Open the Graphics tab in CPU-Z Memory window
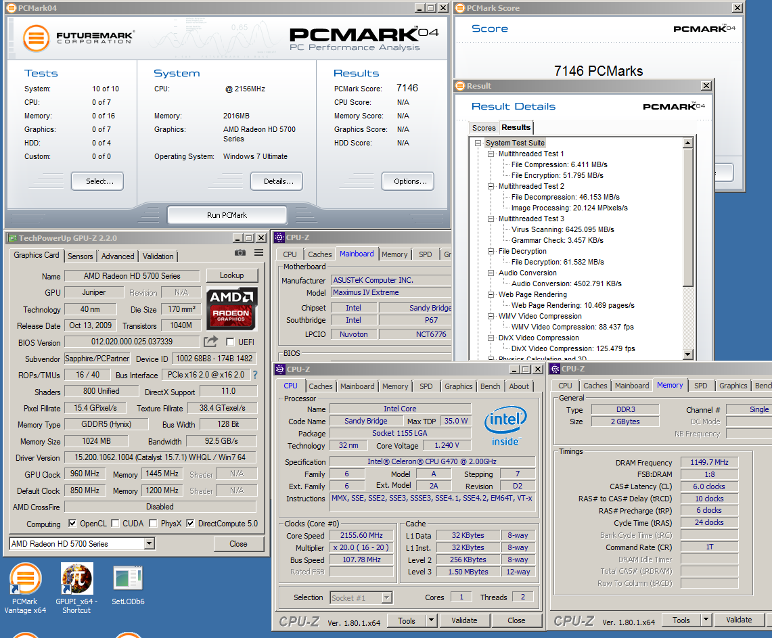The height and width of the screenshot is (638, 772). pyautogui.click(x=733, y=386)
